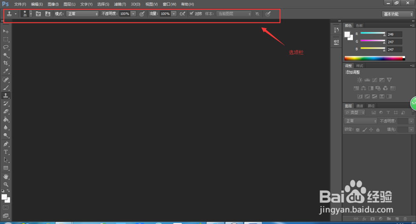Select the Move tool
Screen dimensions: 416x224
[5, 31]
